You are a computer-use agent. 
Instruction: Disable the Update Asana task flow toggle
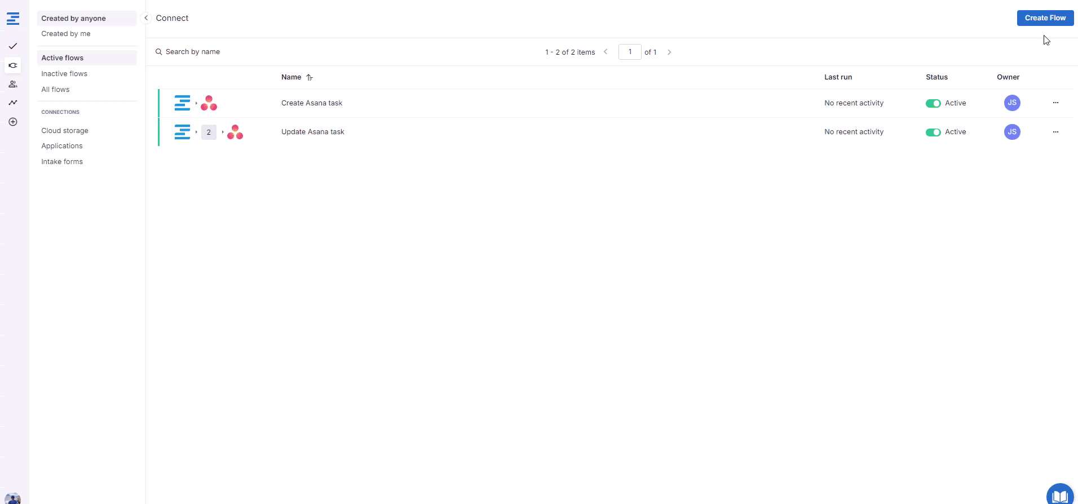tap(933, 132)
